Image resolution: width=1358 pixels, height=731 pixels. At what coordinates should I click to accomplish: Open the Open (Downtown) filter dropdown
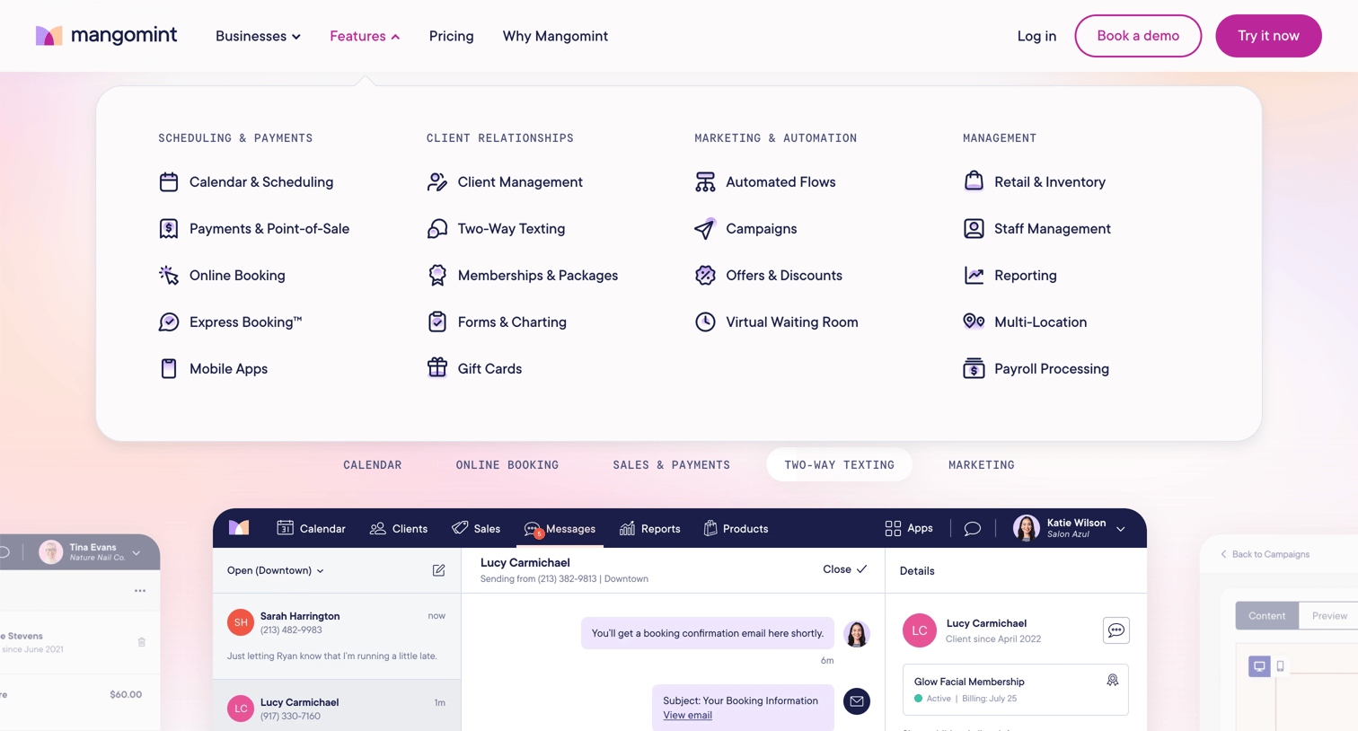pos(276,570)
